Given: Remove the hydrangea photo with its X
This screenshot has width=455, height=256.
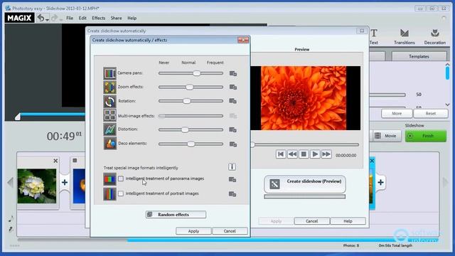Looking at the screenshot, I should pos(55,161).
